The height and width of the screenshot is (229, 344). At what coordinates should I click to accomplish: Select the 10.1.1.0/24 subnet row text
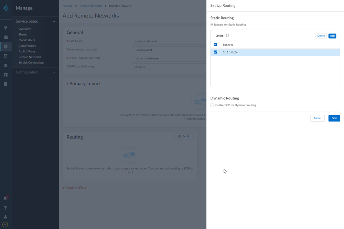pos(230,52)
